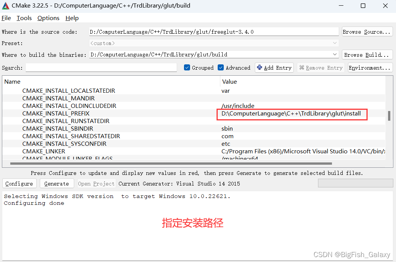The image size is (396, 262).
Task: Select the CMAKE_INSTALL_PREFIX value field
Action: click(x=292, y=114)
